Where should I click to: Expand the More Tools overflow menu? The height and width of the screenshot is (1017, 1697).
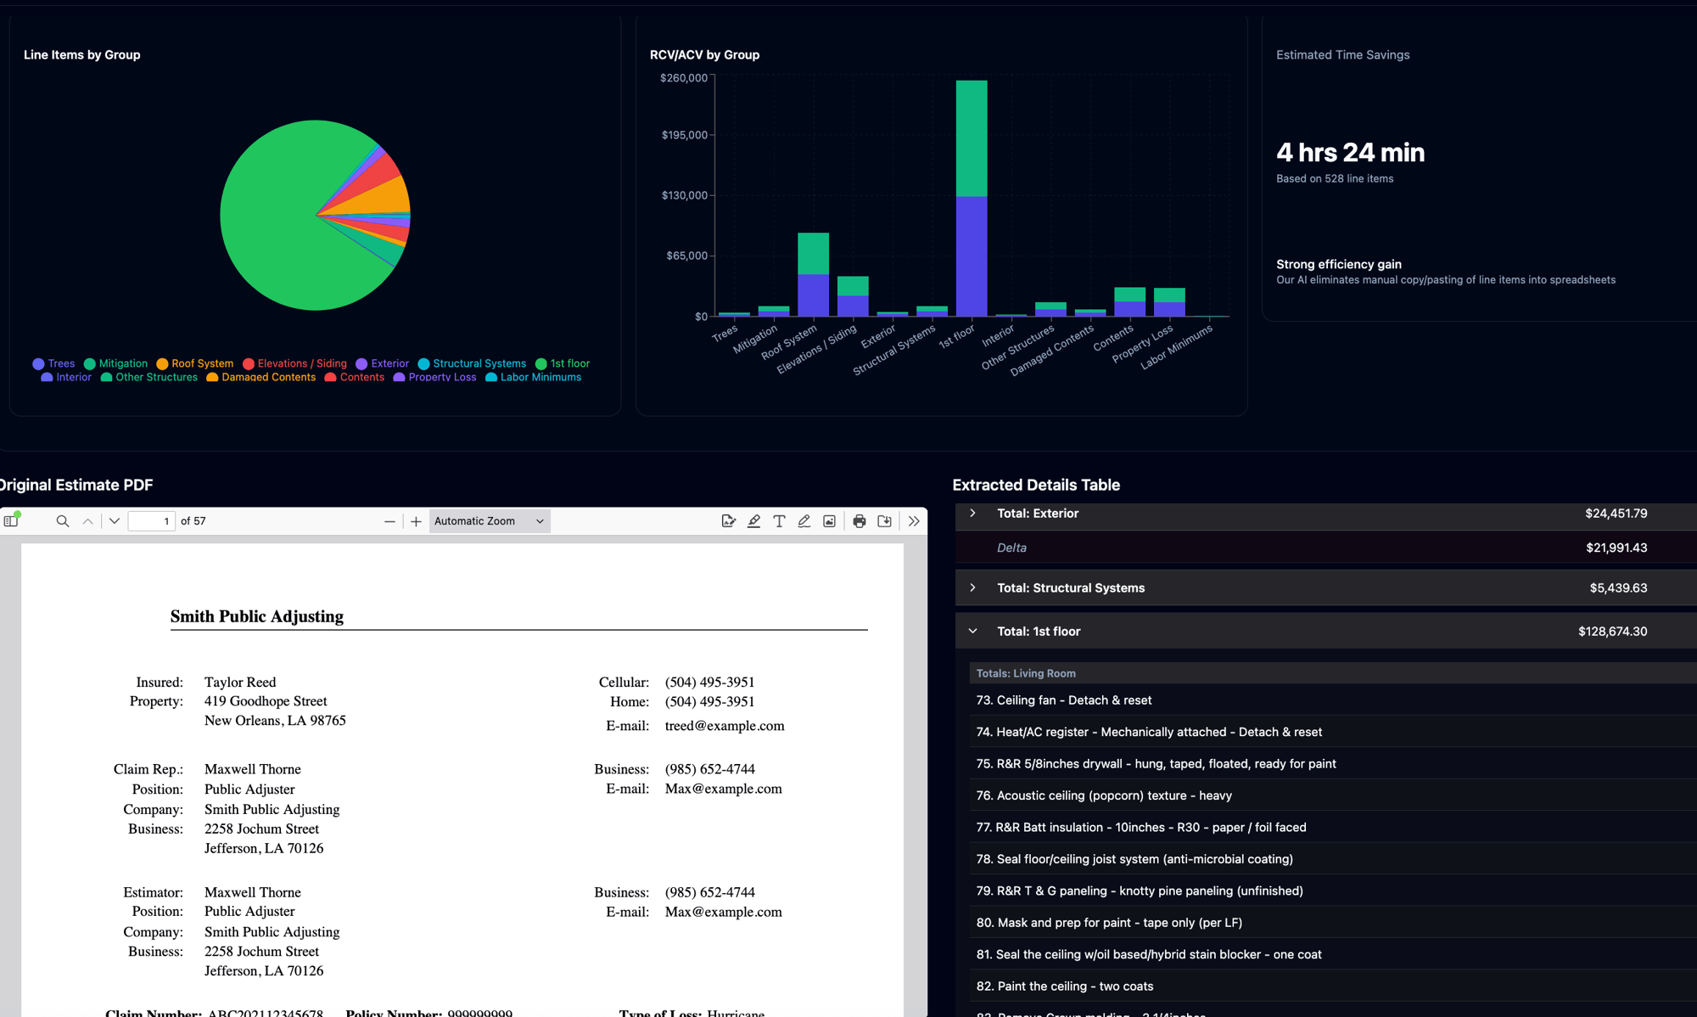[914, 520]
